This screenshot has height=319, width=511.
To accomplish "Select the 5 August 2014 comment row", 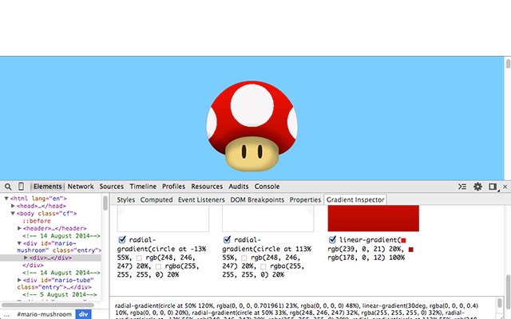I will tap(60, 294).
